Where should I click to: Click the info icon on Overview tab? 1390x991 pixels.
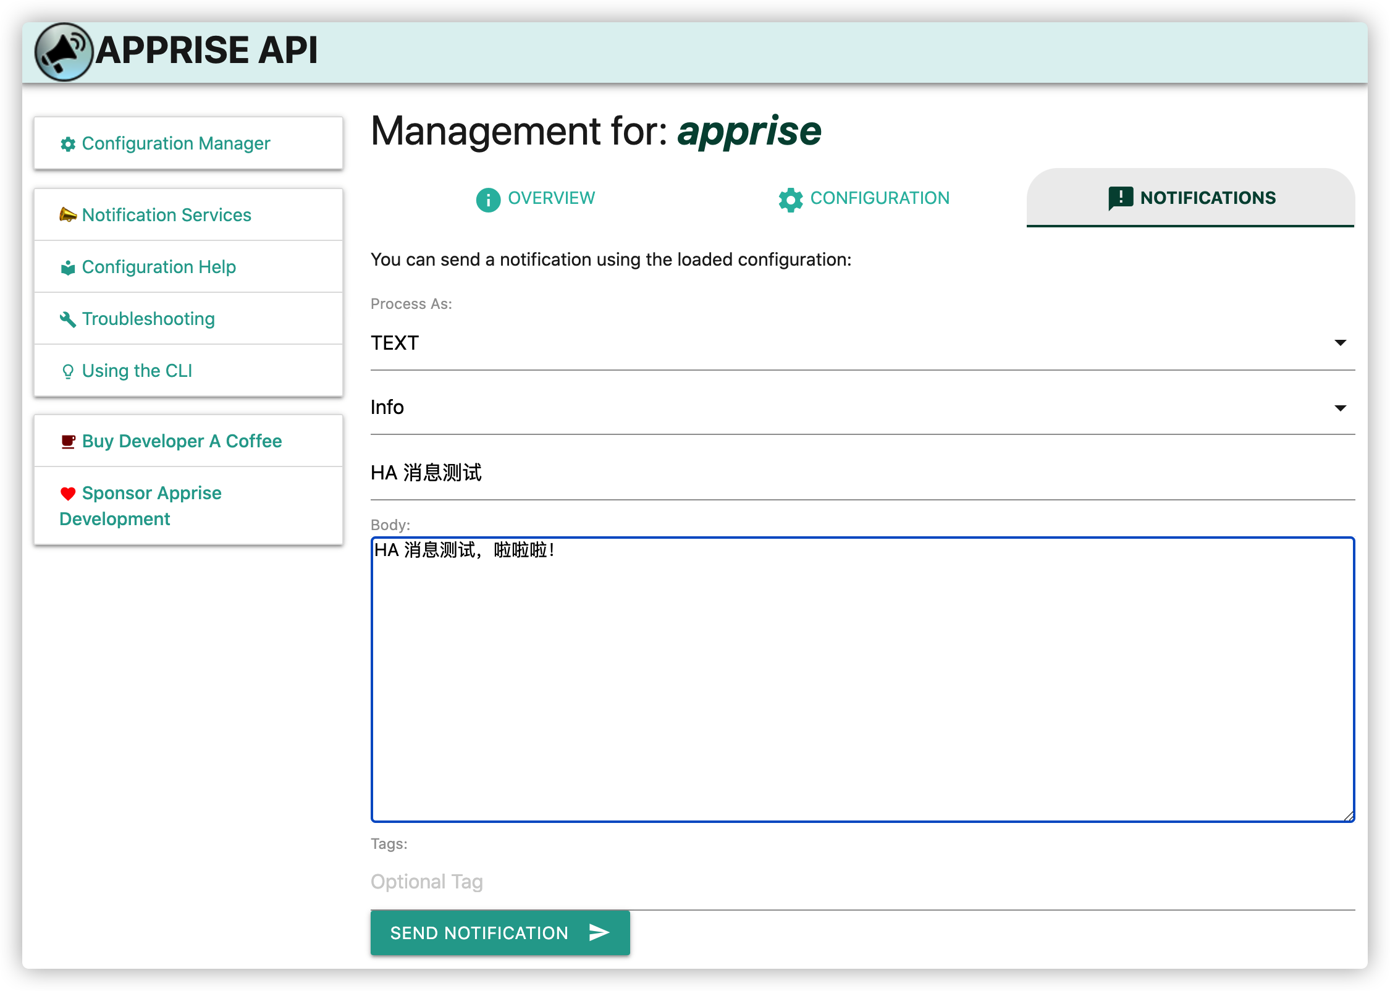click(x=488, y=199)
